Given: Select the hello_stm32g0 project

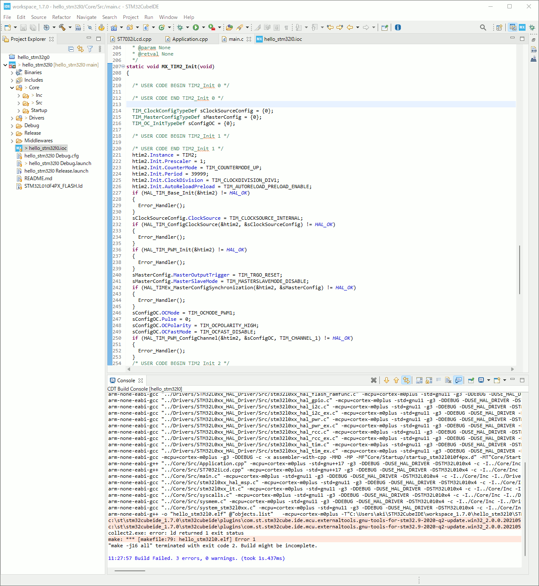Looking at the screenshot, I should click(34, 57).
